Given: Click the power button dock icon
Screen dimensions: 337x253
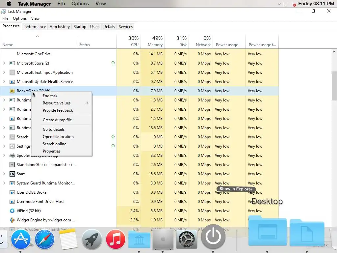Looking at the screenshot, I should pos(213,237).
